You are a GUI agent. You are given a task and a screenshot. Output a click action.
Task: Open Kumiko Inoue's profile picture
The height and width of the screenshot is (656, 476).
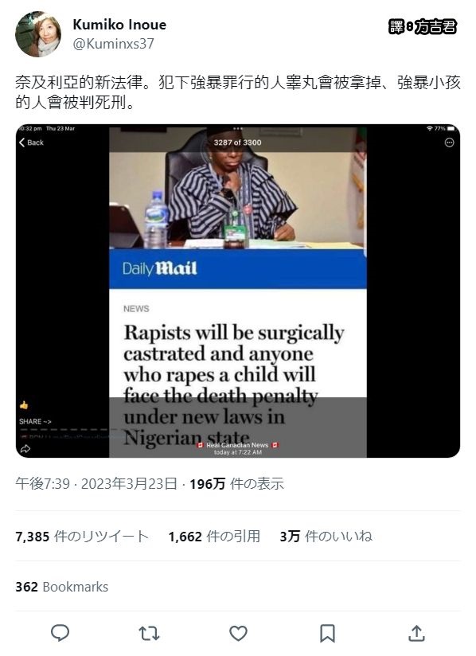tap(38, 34)
